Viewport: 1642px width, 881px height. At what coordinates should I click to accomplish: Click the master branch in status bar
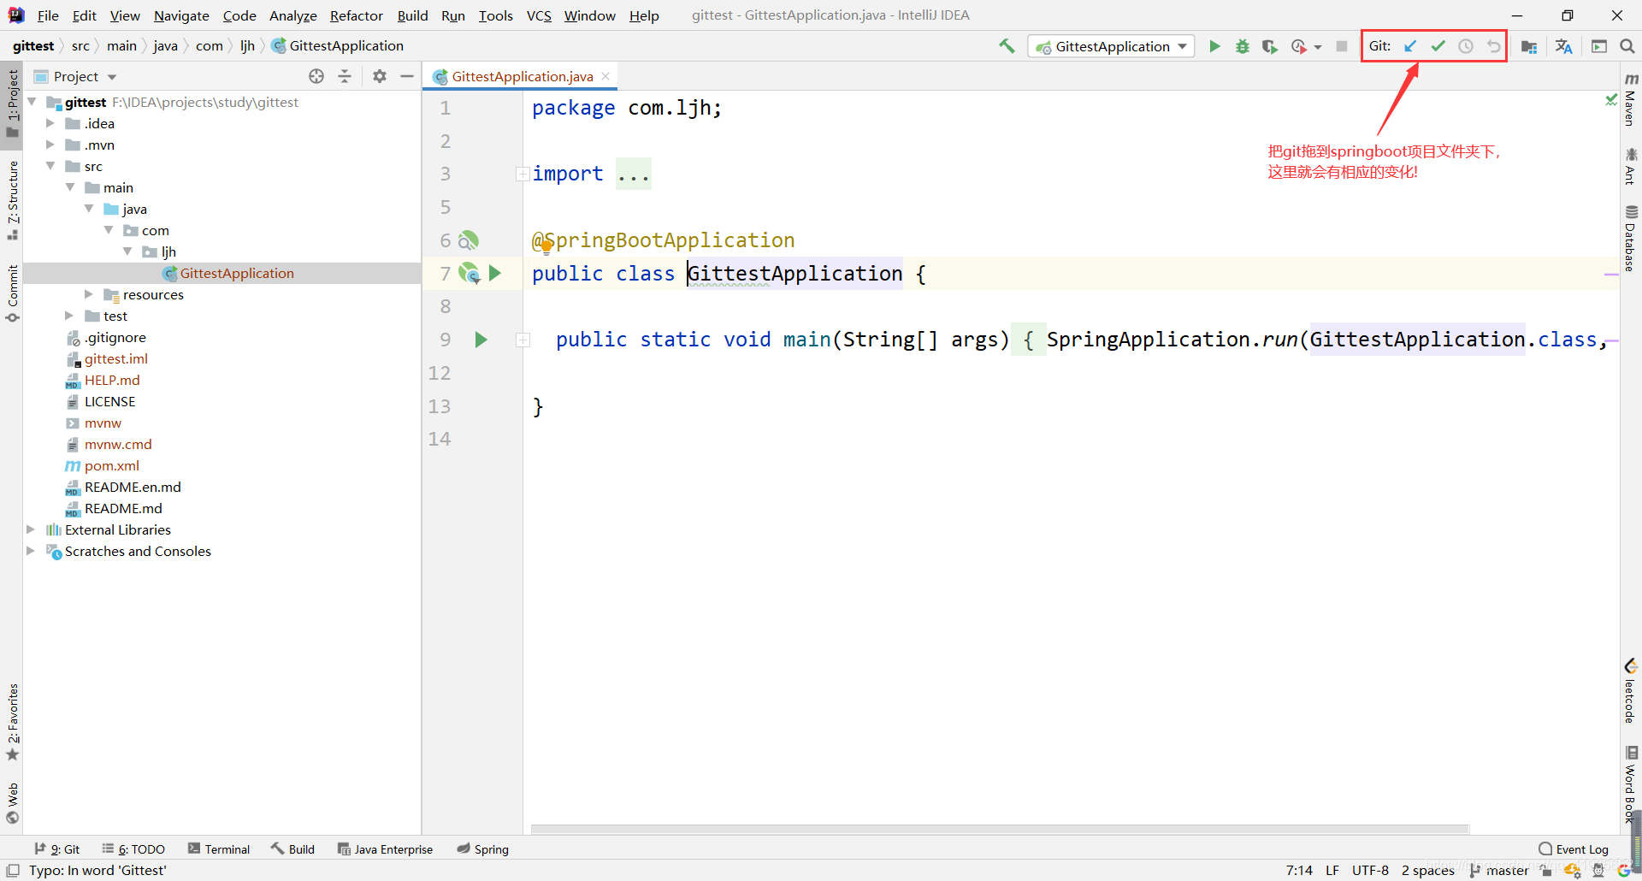click(1499, 870)
